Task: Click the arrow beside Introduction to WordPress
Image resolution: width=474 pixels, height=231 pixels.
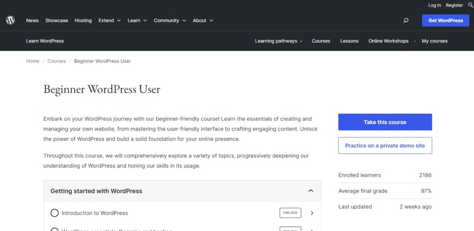Action: 312,213
